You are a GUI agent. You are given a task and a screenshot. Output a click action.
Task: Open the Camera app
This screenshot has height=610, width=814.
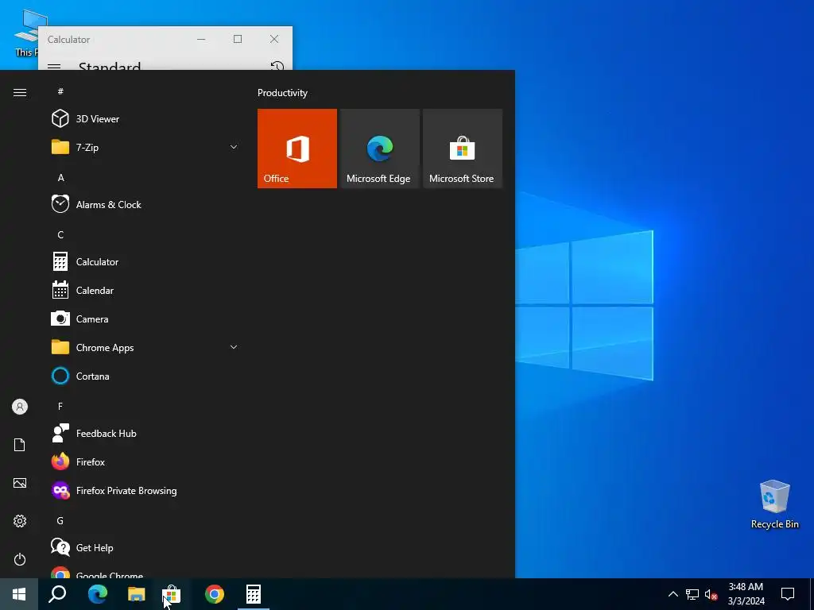click(145, 319)
